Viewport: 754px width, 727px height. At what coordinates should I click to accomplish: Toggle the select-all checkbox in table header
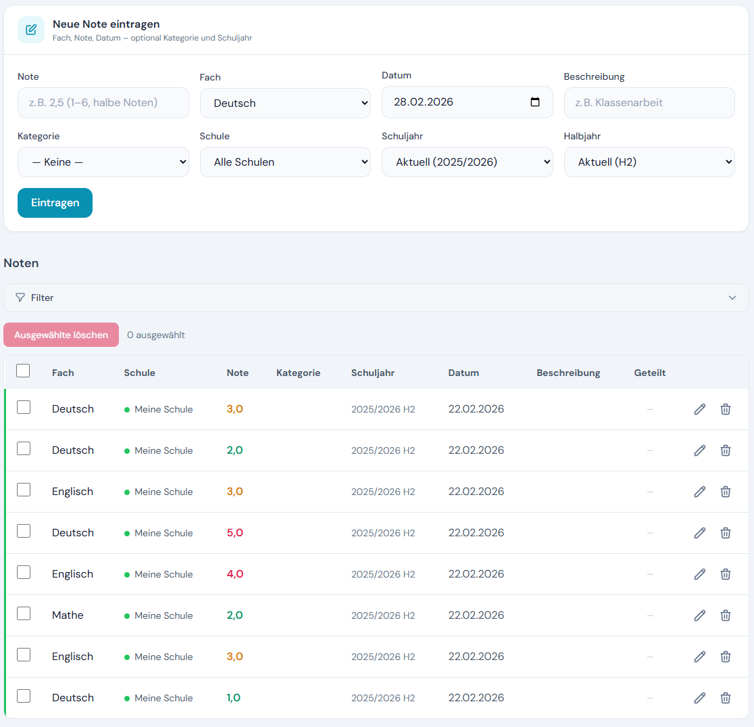click(x=23, y=371)
